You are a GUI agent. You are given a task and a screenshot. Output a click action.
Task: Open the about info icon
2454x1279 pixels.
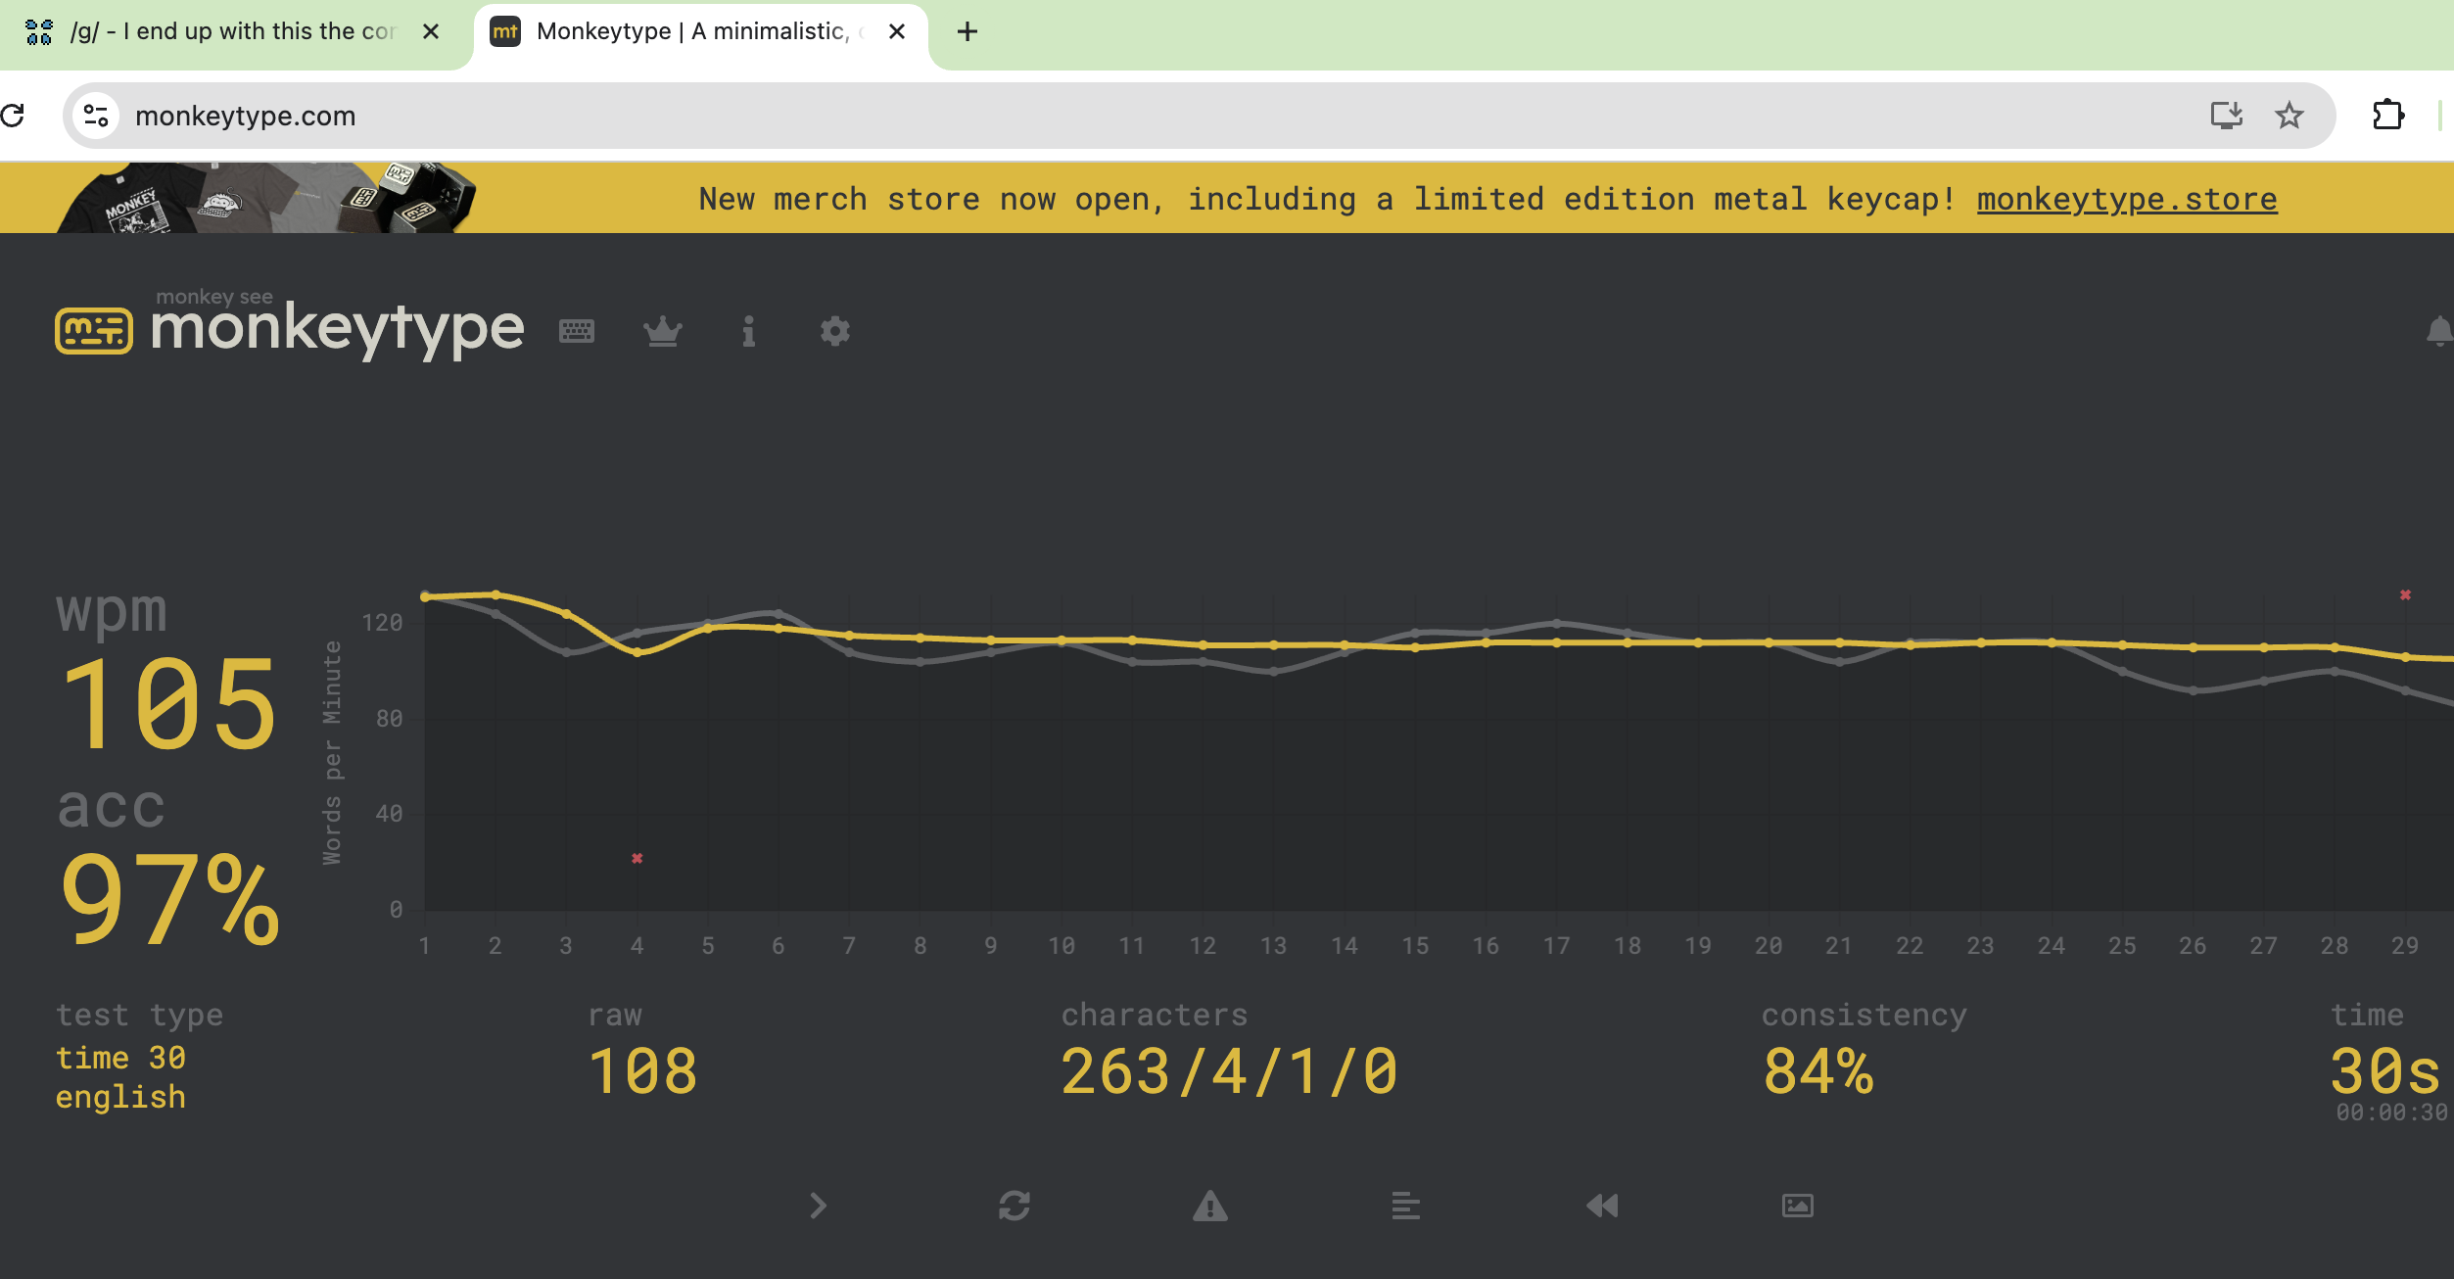click(x=749, y=331)
